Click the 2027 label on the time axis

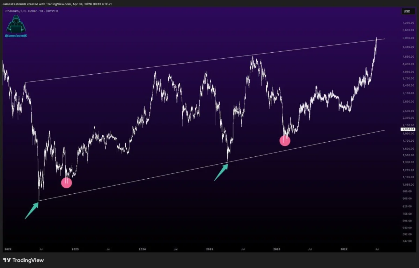coord(344,249)
